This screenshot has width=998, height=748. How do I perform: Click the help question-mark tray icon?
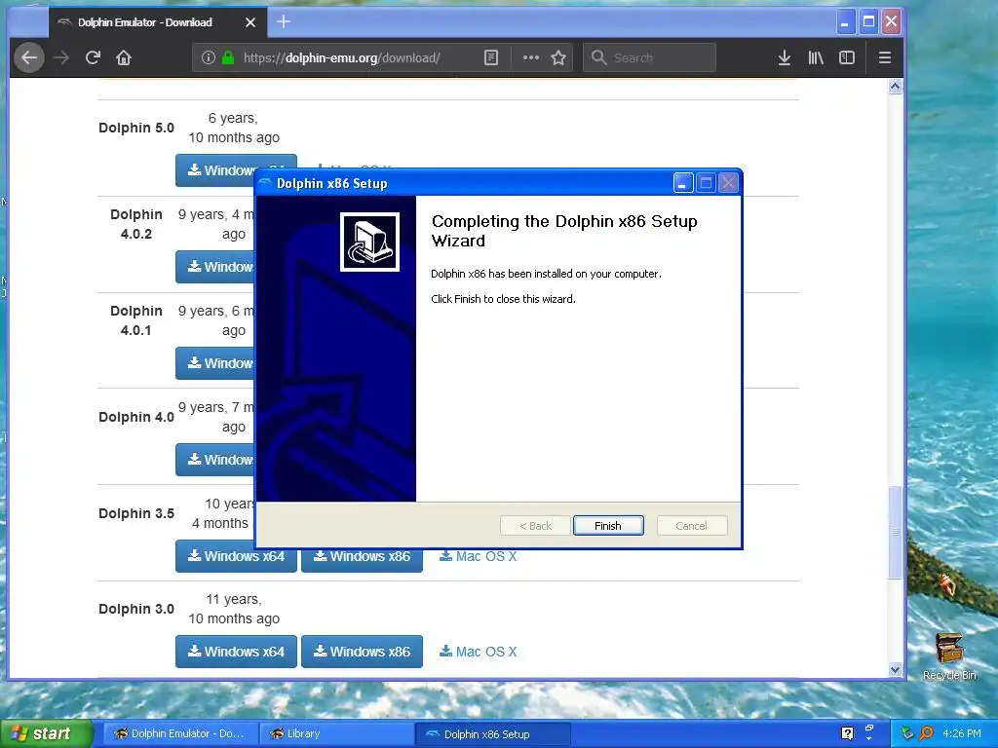click(x=847, y=733)
